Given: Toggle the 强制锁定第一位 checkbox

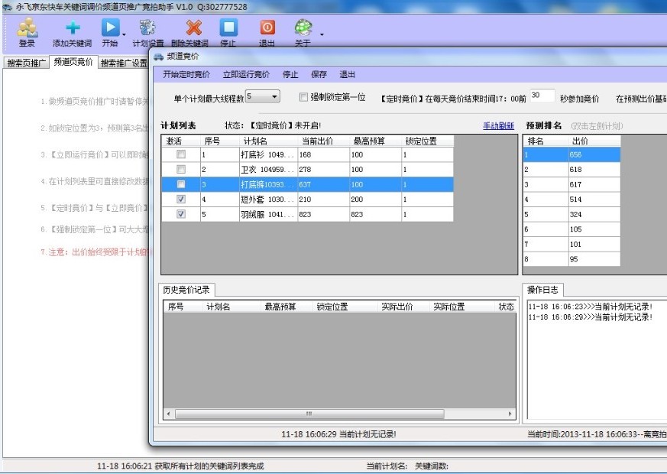Looking at the screenshot, I should click(x=303, y=97).
